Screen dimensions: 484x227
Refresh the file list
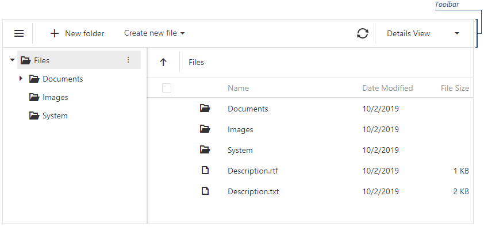click(363, 33)
